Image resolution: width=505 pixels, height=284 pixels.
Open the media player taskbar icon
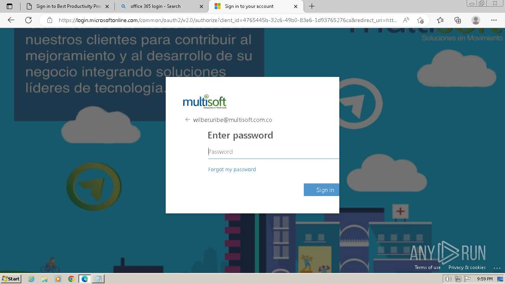tap(58, 279)
